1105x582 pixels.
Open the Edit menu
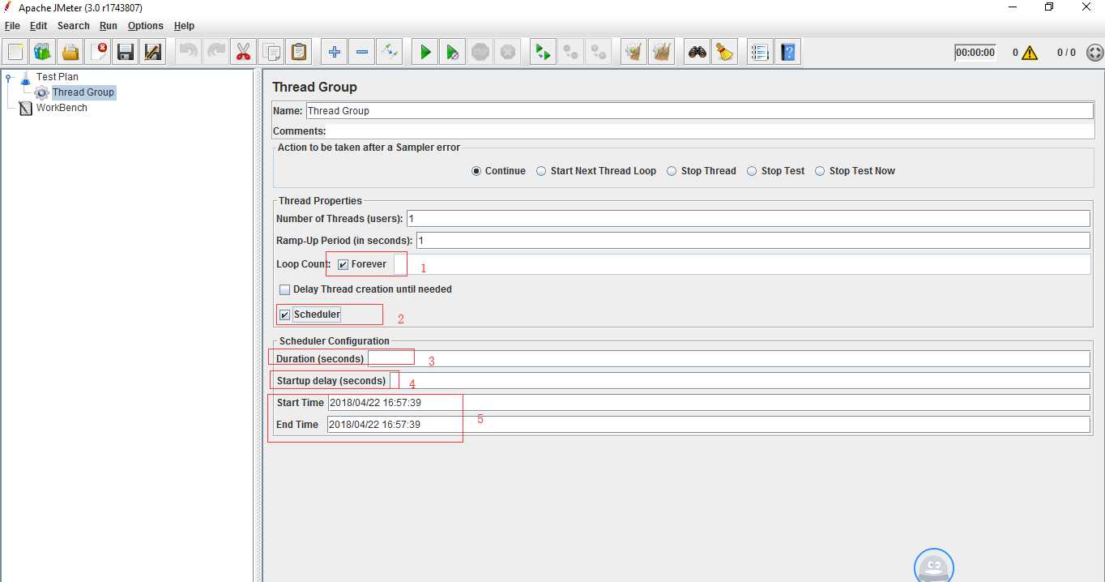(x=38, y=26)
